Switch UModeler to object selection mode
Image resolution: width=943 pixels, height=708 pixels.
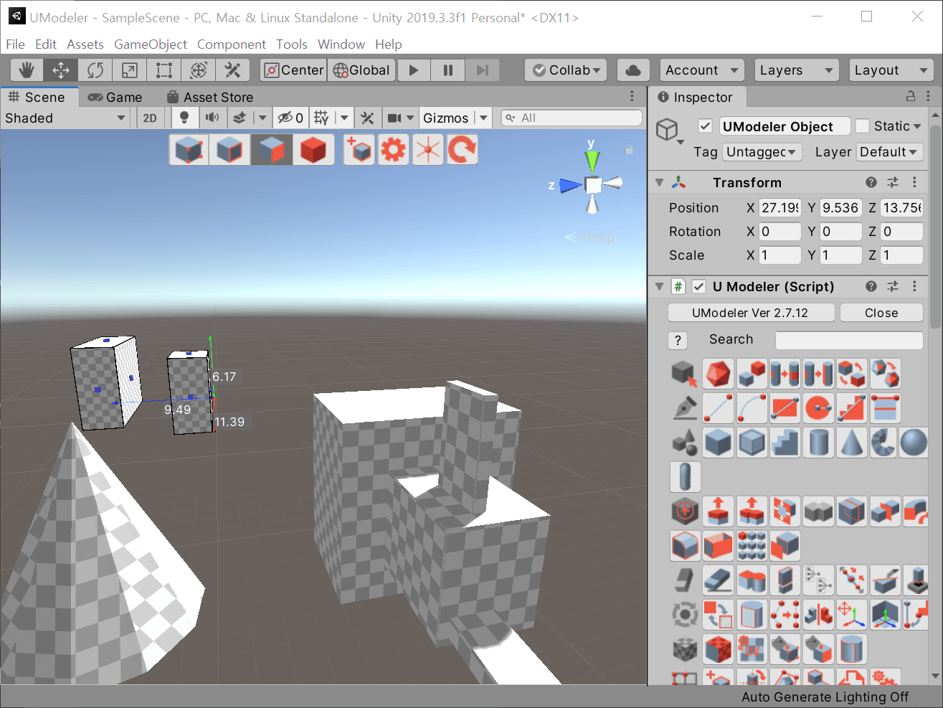(x=313, y=150)
